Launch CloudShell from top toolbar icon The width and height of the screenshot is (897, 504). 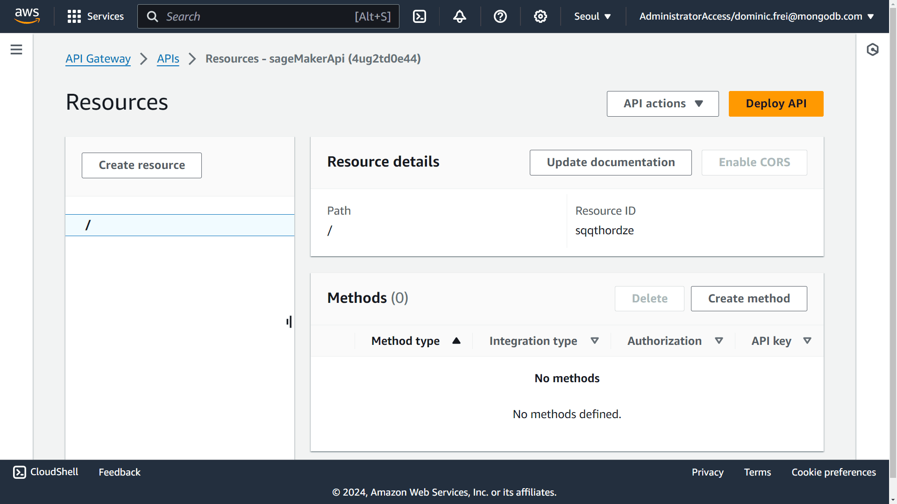[x=419, y=16]
